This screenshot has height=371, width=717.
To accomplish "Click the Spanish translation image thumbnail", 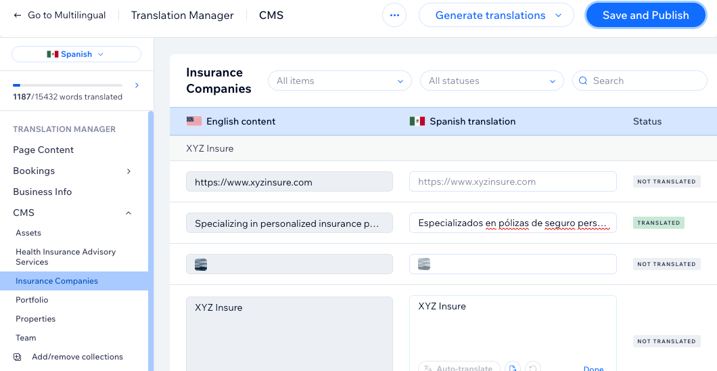I will tap(424, 264).
